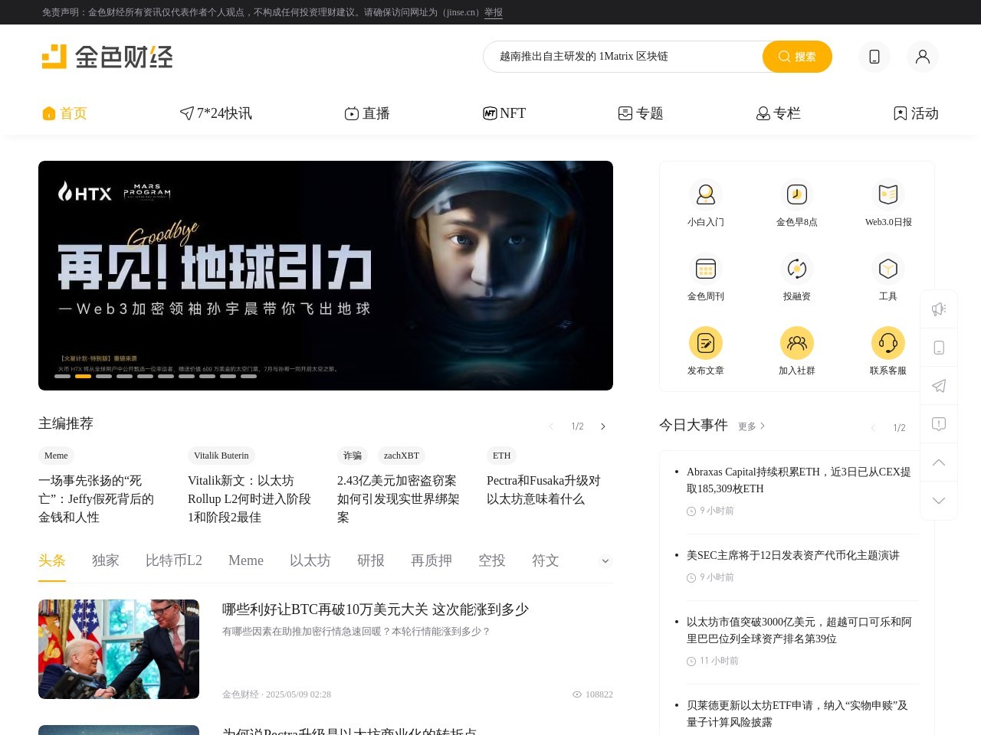Image resolution: width=981 pixels, height=735 pixels.
Task: Expand more category tabs with the chevron
Action: (x=605, y=560)
